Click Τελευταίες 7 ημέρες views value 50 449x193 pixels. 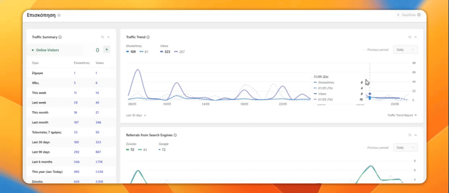click(x=97, y=132)
